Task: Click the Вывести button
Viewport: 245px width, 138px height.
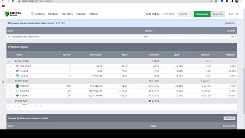Action: 218,14
